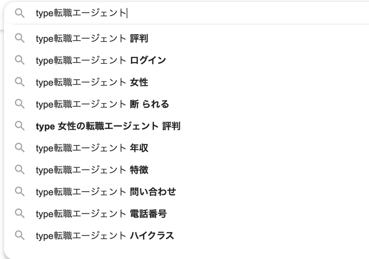Click magnifier icon beside ログイン suggestion
This screenshot has width=369, height=259.
click(20, 60)
